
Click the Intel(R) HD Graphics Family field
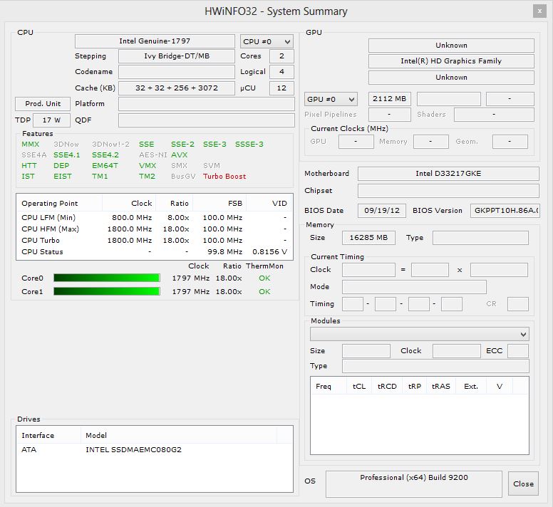(x=450, y=61)
